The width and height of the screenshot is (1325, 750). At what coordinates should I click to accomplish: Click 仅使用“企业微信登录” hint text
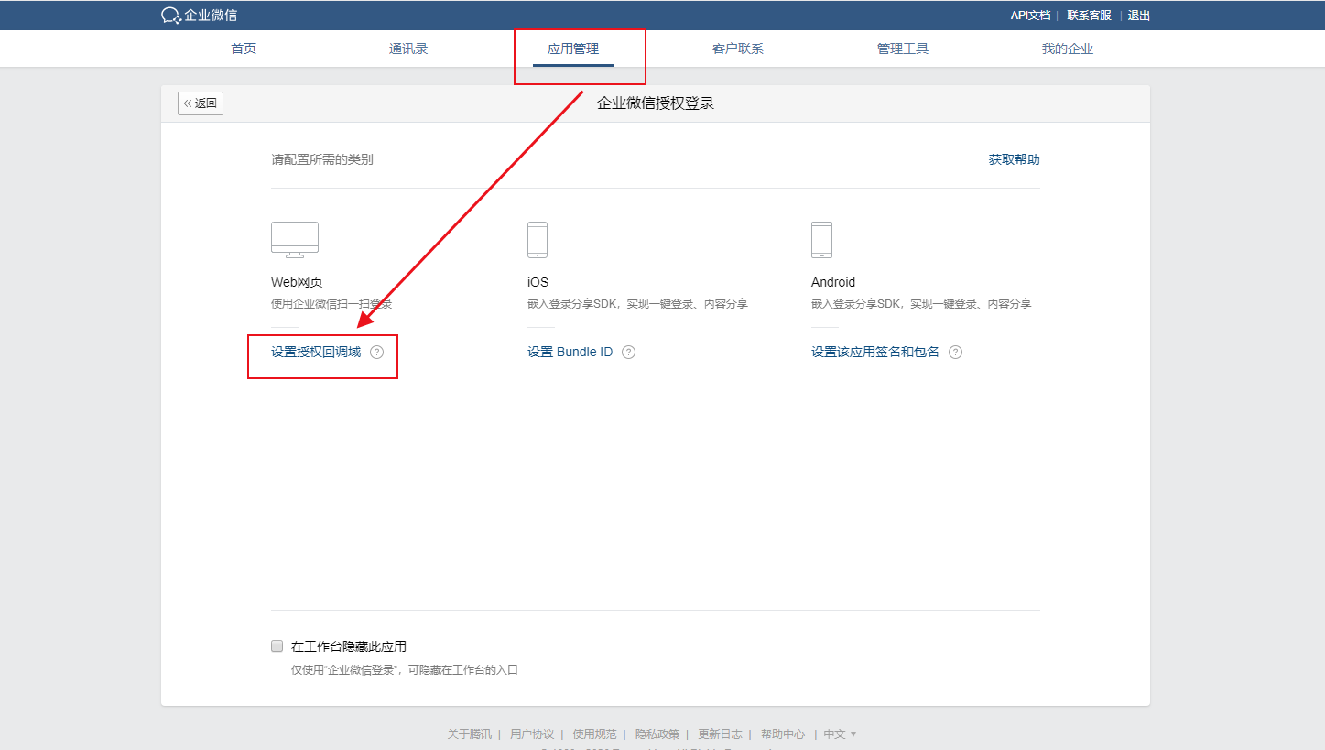tap(405, 670)
